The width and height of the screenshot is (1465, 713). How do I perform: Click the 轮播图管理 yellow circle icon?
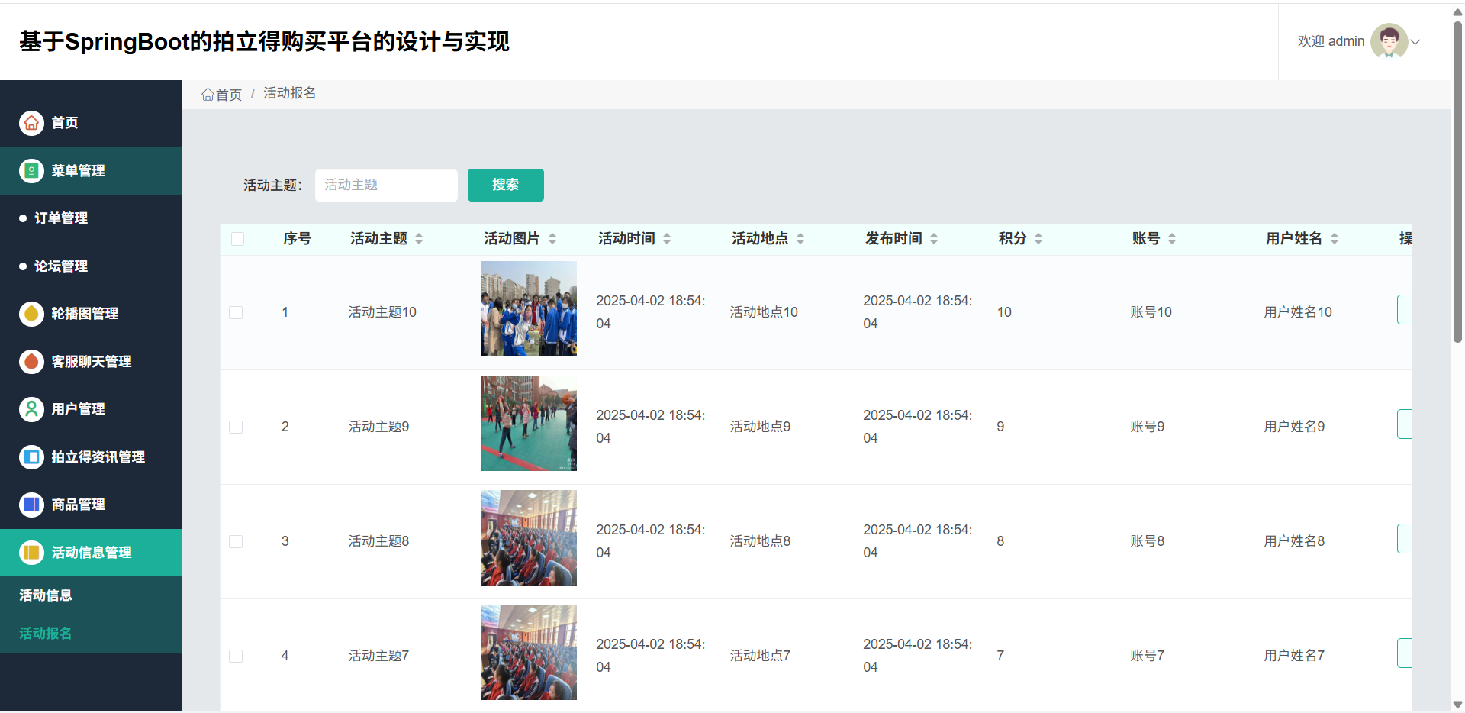pos(31,314)
